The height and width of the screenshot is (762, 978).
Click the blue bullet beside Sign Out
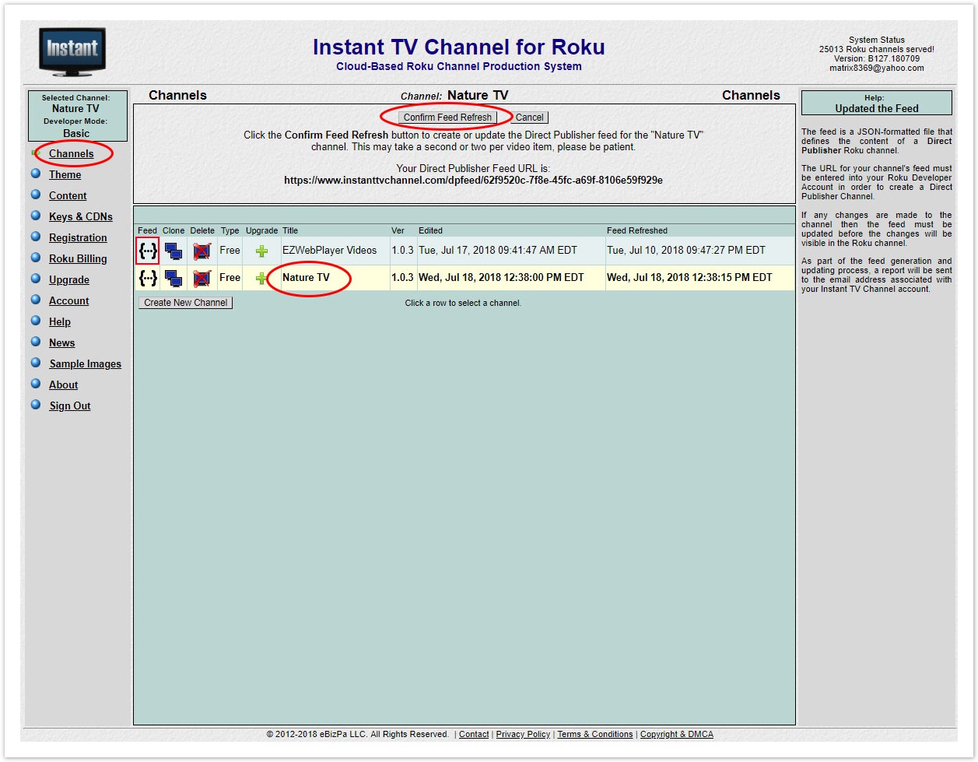tap(36, 405)
